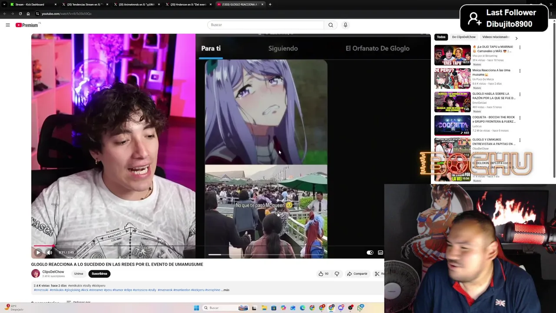Click the scissors clip button
The width and height of the screenshot is (556, 313).
coord(378,274)
